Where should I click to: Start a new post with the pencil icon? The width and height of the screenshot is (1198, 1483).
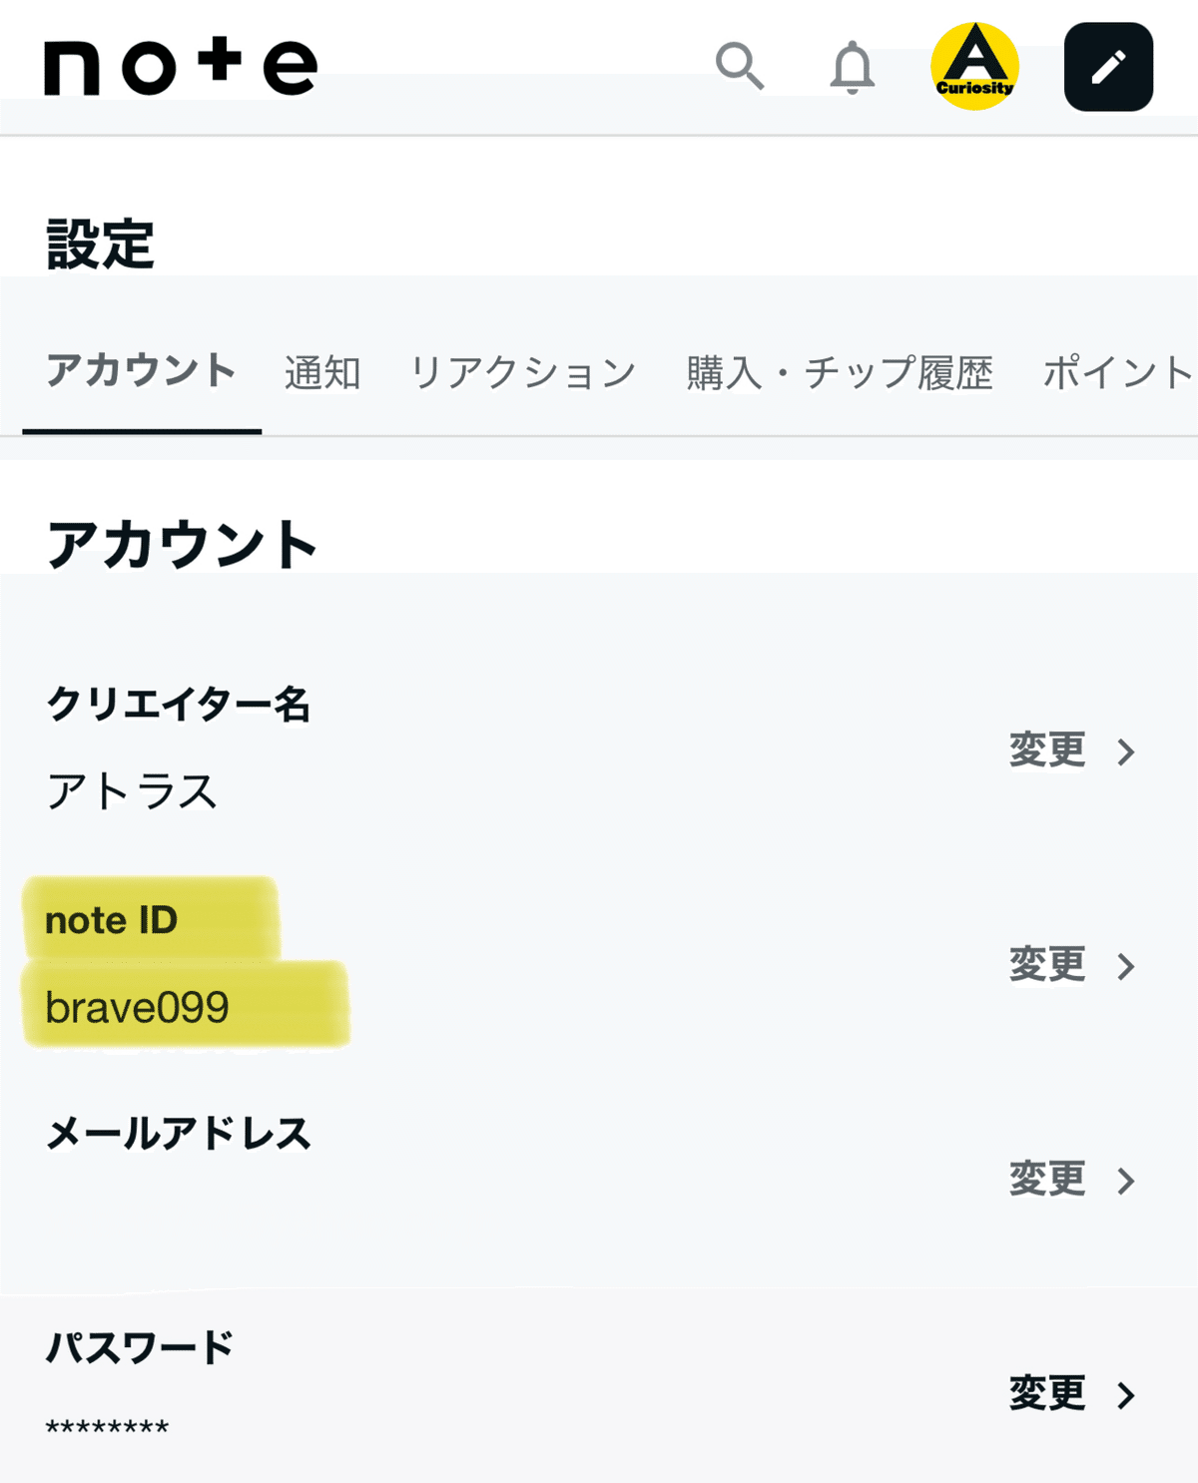tap(1108, 68)
